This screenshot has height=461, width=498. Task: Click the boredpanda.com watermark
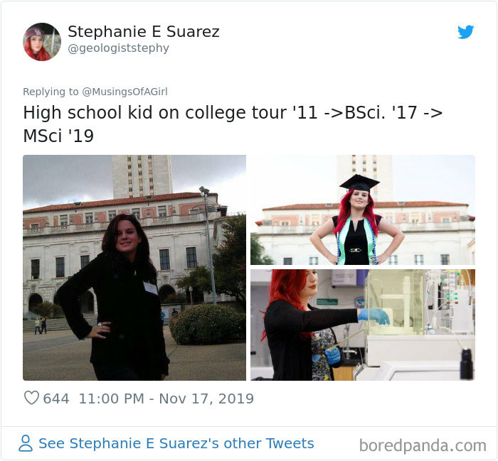tap(423, 445)
